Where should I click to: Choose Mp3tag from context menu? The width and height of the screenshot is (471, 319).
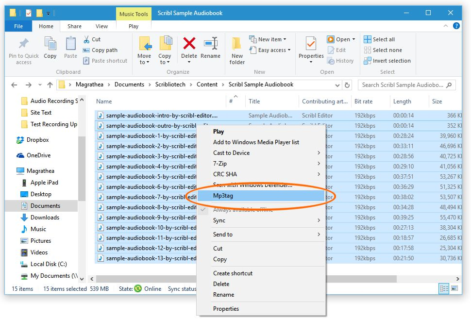coord(261,196)
